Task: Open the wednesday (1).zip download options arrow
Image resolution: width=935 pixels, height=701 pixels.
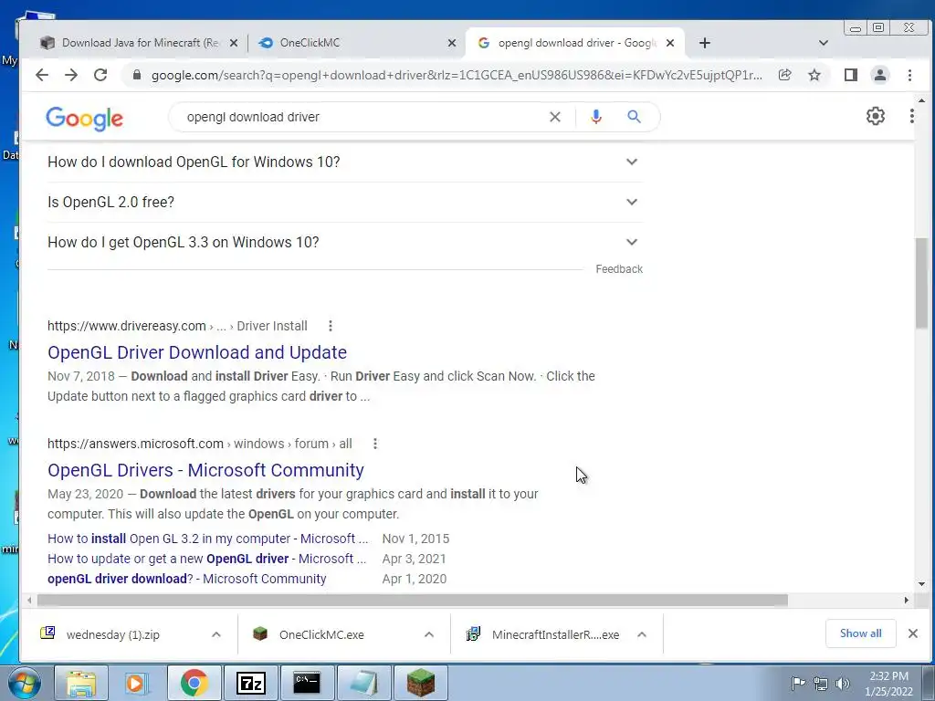Action: pyautogui.click(x=216, y=635)
